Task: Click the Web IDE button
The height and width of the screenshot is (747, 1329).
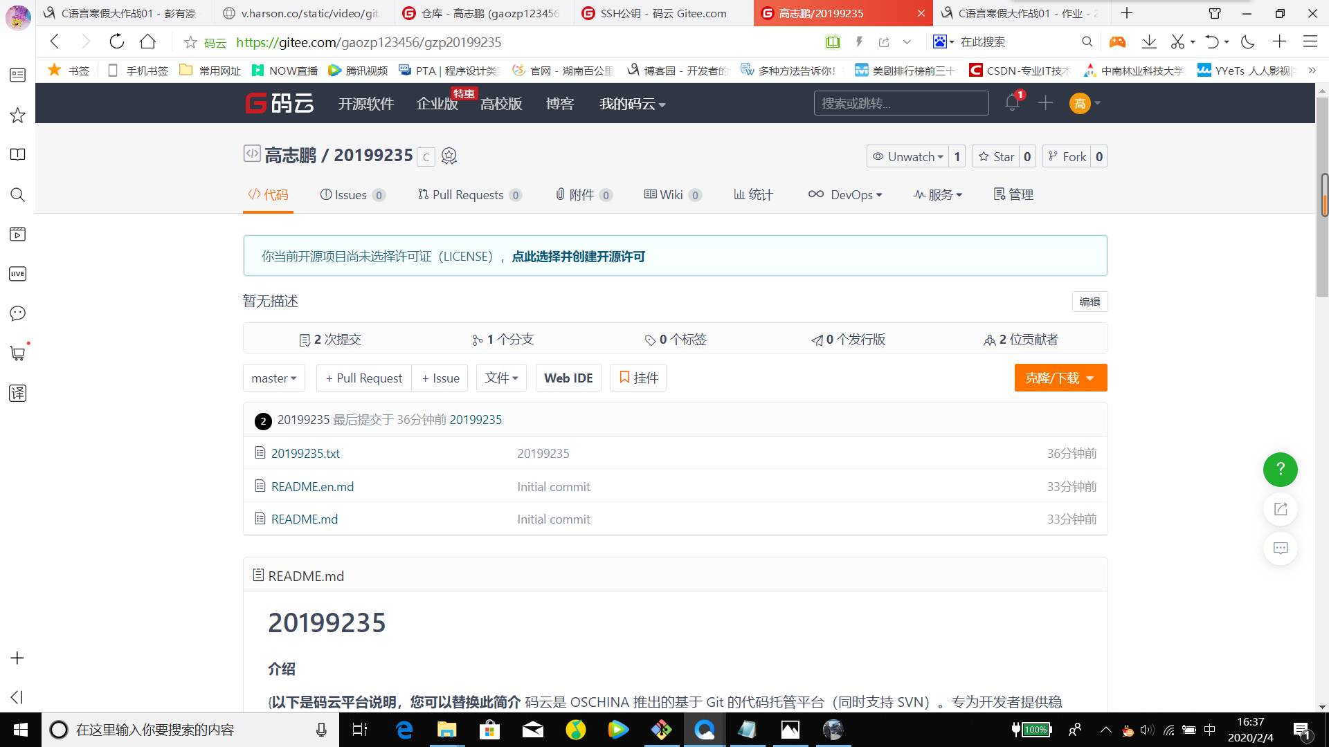Action: click(568, 378)
